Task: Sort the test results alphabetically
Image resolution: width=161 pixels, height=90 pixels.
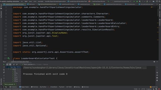Action: pos(14,64)
